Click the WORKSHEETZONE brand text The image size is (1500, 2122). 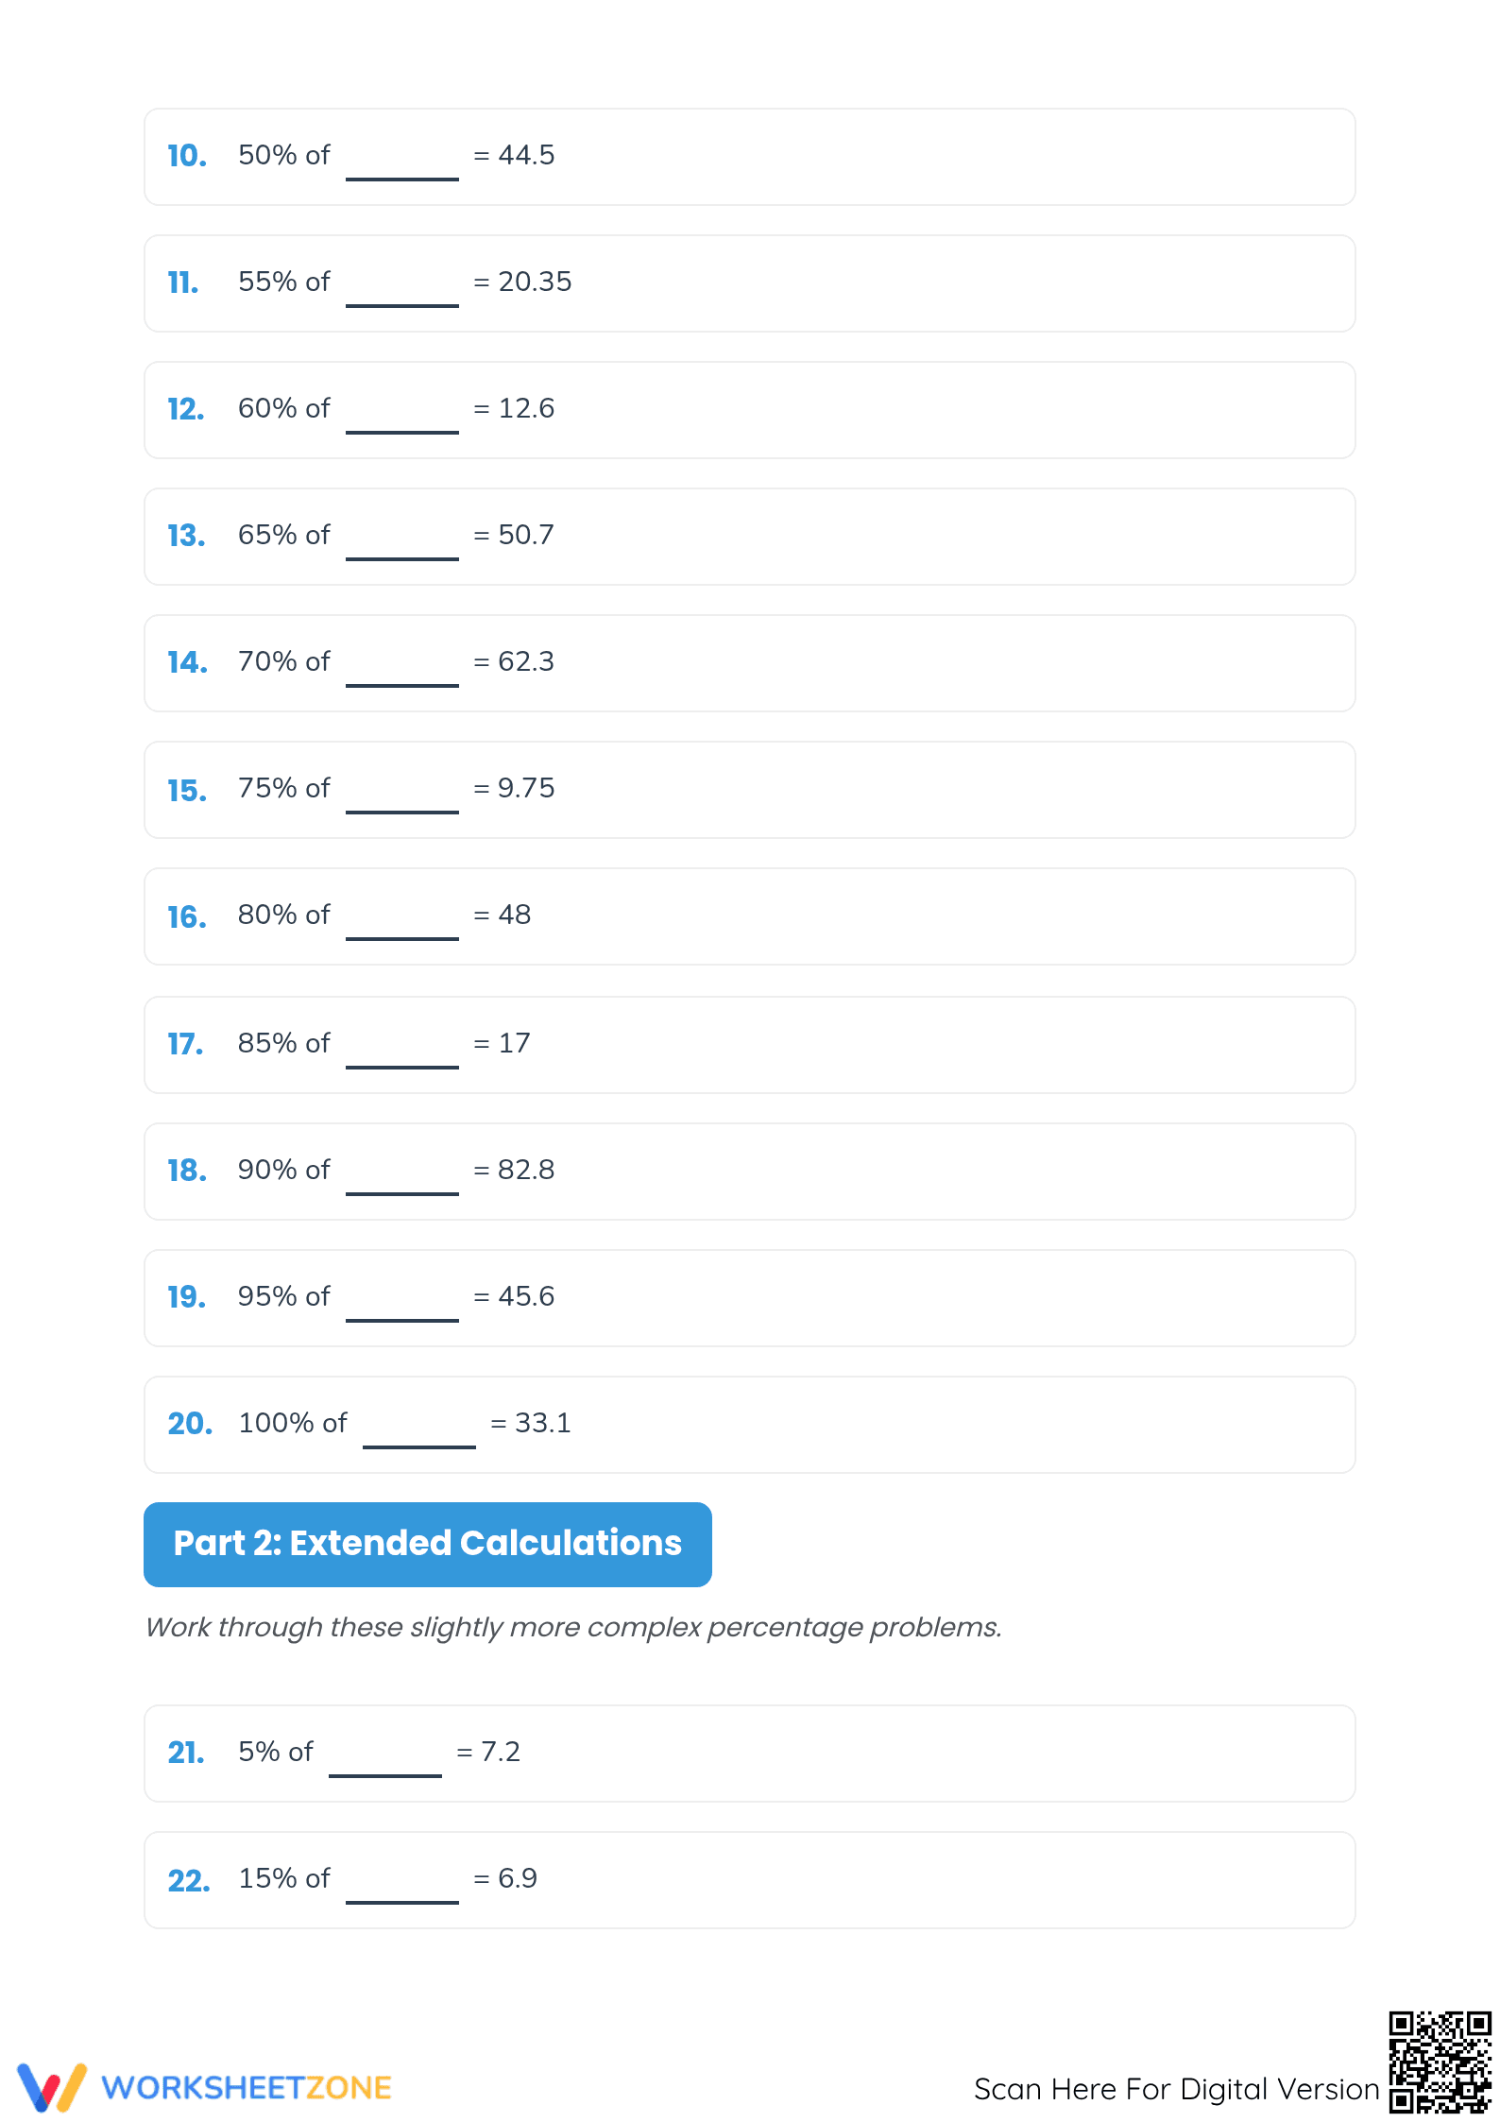(247, 2088)
